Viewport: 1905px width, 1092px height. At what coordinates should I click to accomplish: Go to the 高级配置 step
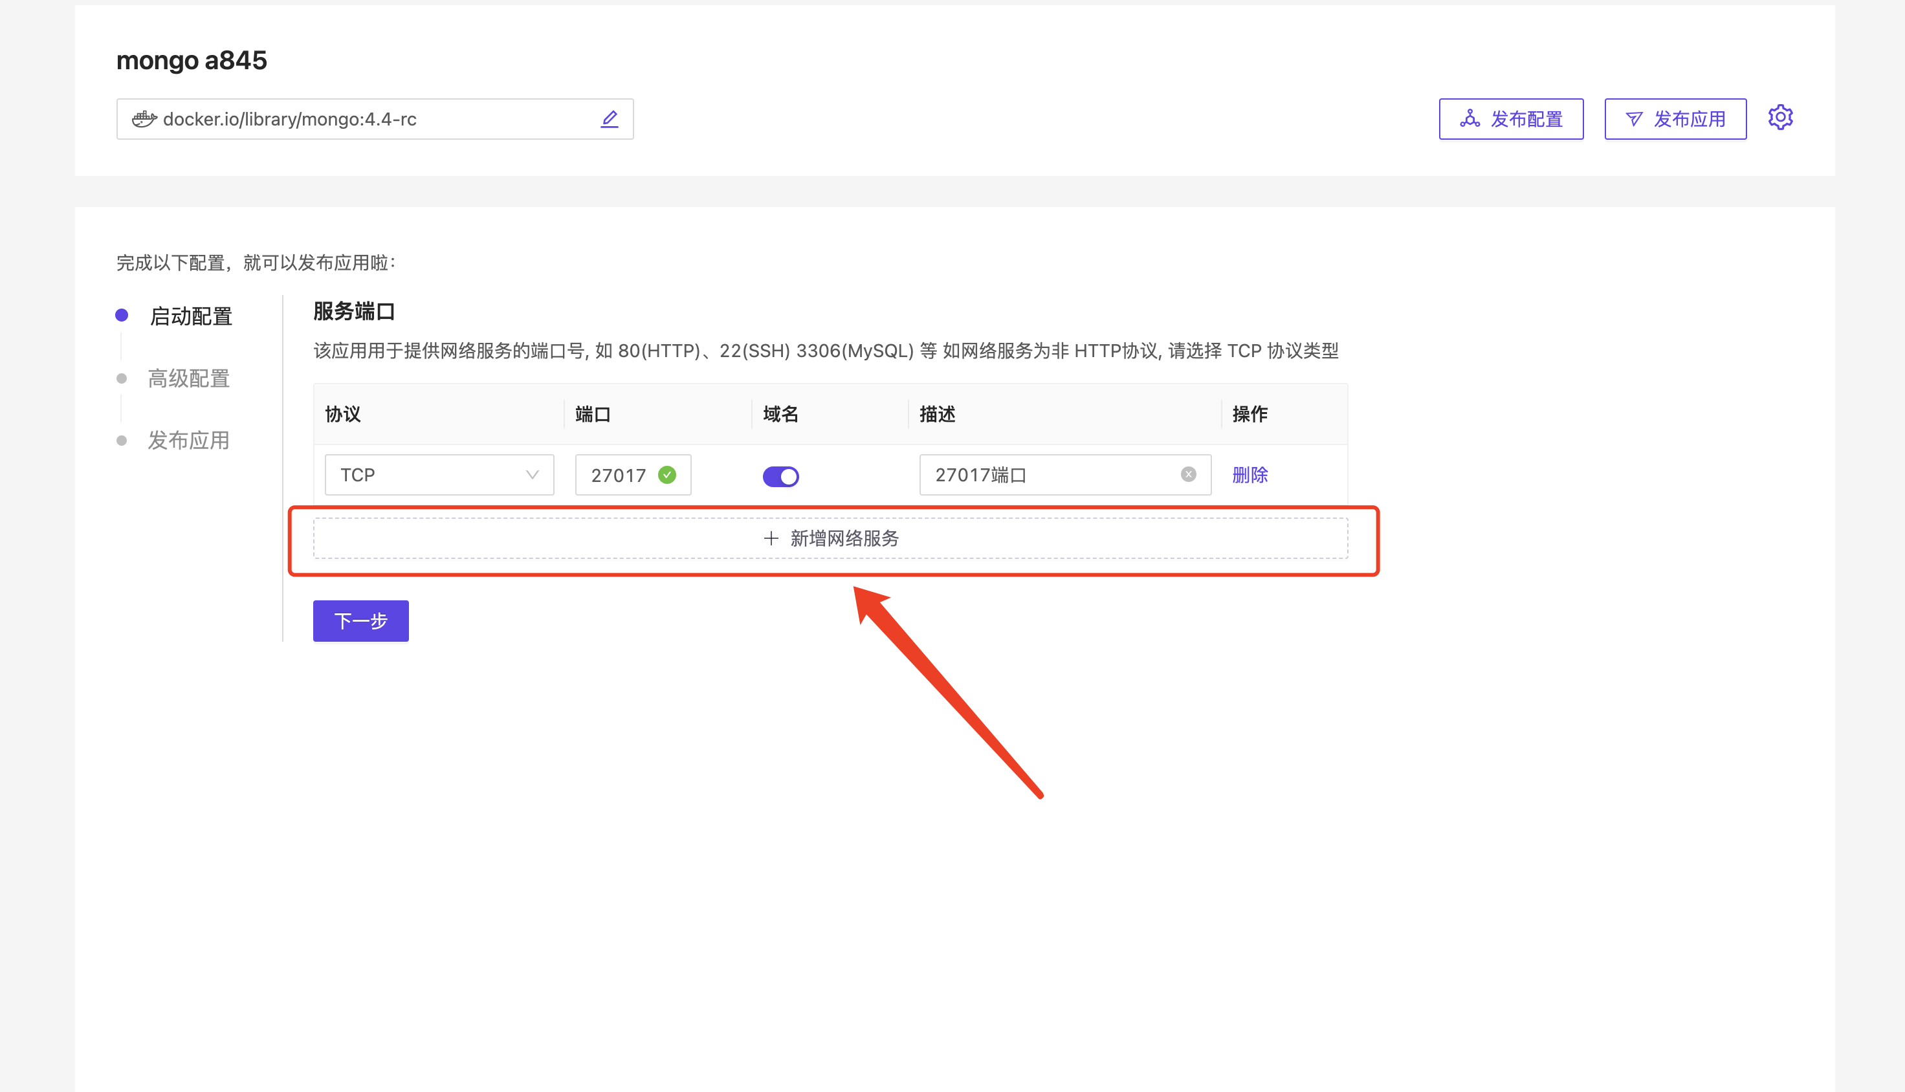(x=188, y=378)
